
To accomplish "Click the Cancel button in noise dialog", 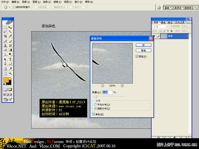I will [x=144, y=51].
